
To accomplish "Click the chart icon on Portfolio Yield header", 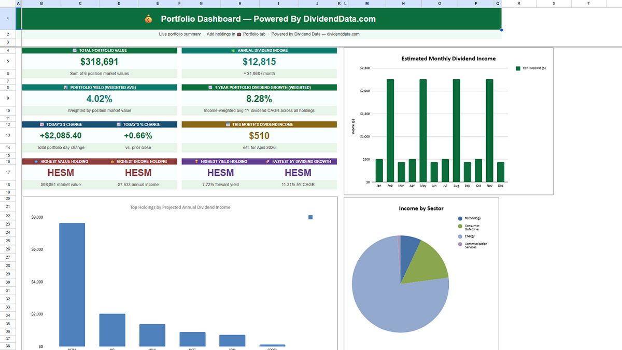I will click(x=65, y=87).
